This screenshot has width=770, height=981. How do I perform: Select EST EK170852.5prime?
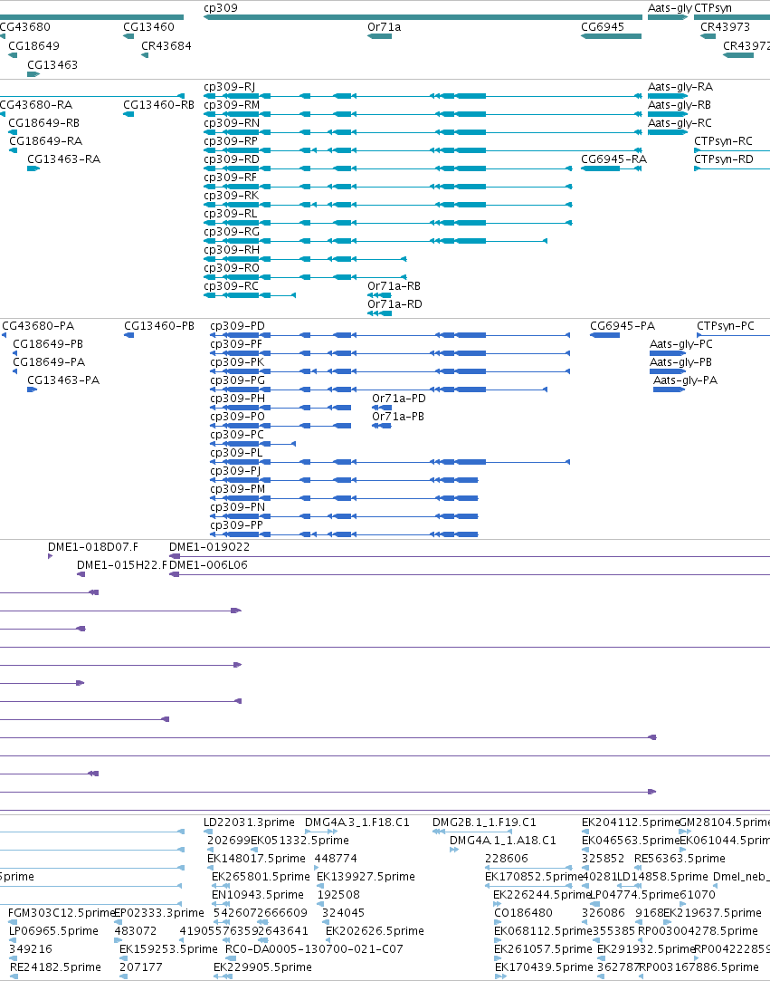point(534,876)
